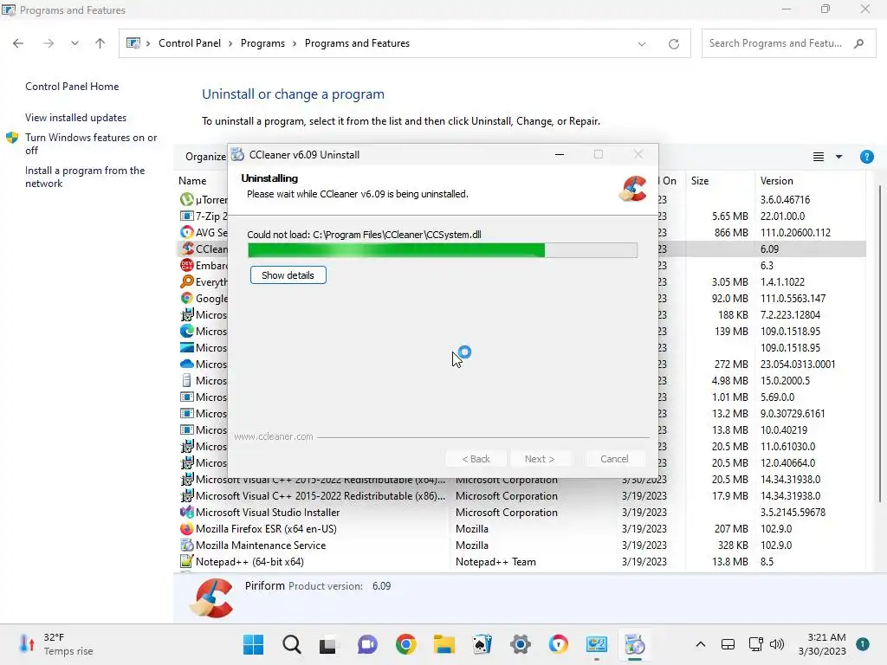The width and height of the screenshot is (887, 665).
Task: Select the Microsoft OneDrive cloud icon
Action: point(187,364)
